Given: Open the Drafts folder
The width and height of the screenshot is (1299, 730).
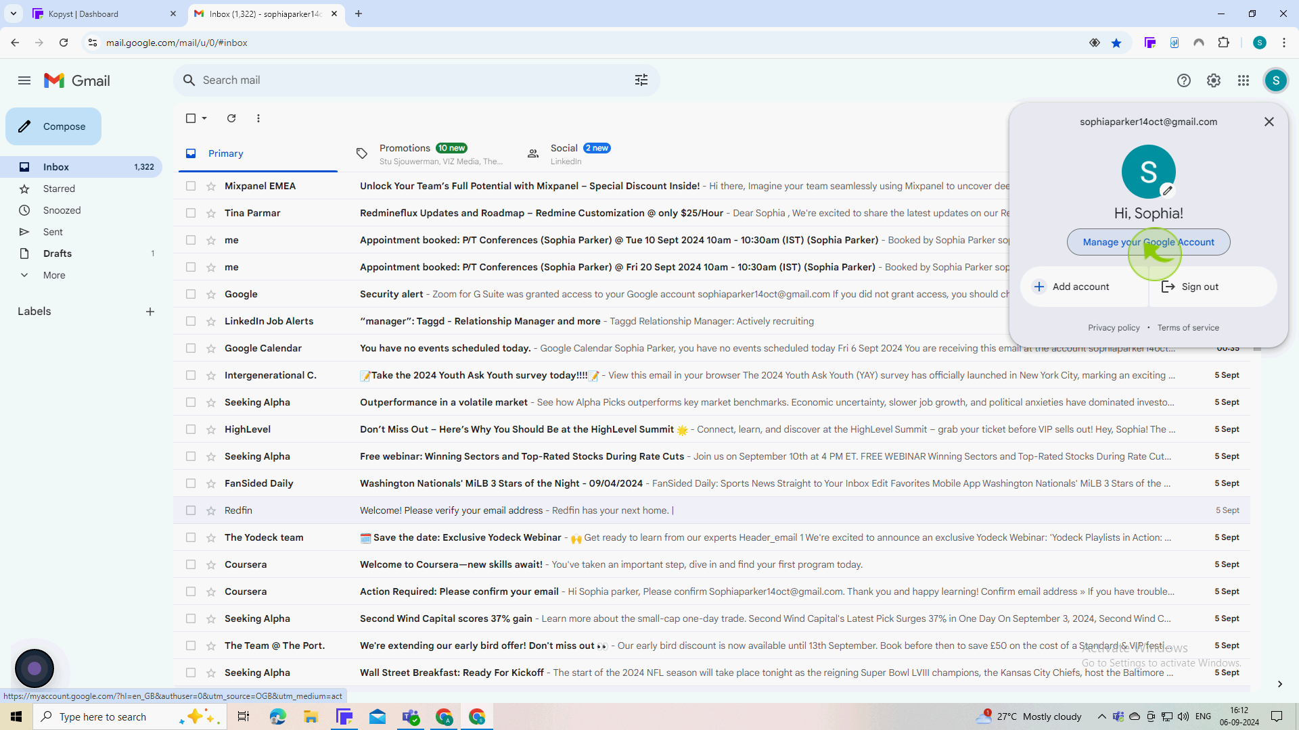Looking at the screenshot, I should pos(58,253).
